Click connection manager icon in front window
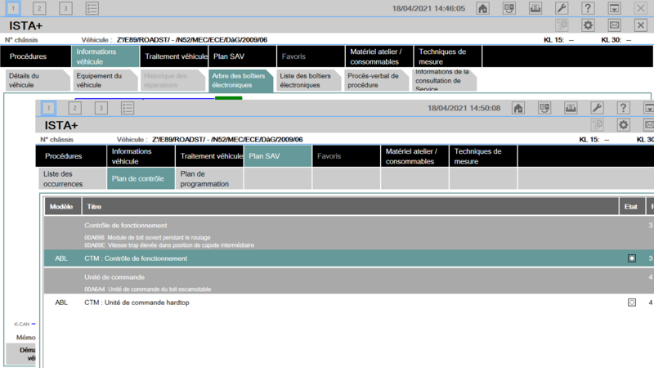The image size is (654, 368). (x=544, y=108)
